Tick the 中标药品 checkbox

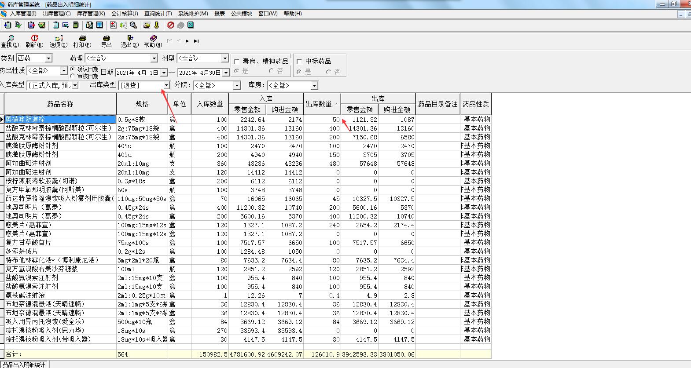(x=300, y=62)
